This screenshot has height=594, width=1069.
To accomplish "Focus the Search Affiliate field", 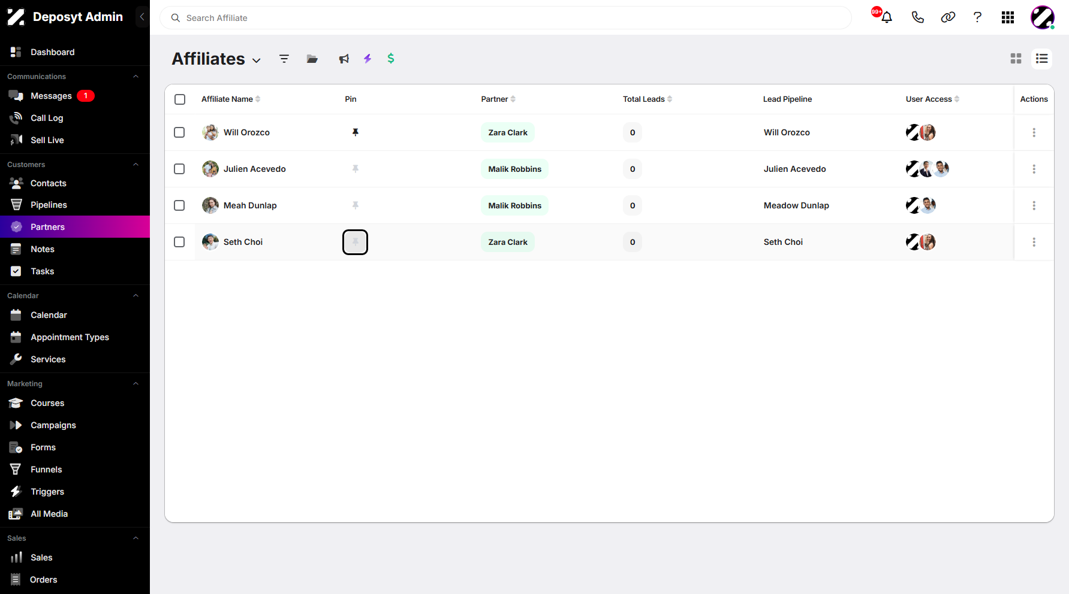I will 505,18.
